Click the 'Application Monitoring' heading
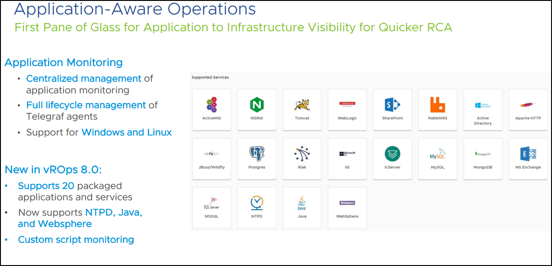The width and height of the screenshot is (552, 266). point(63,63)
